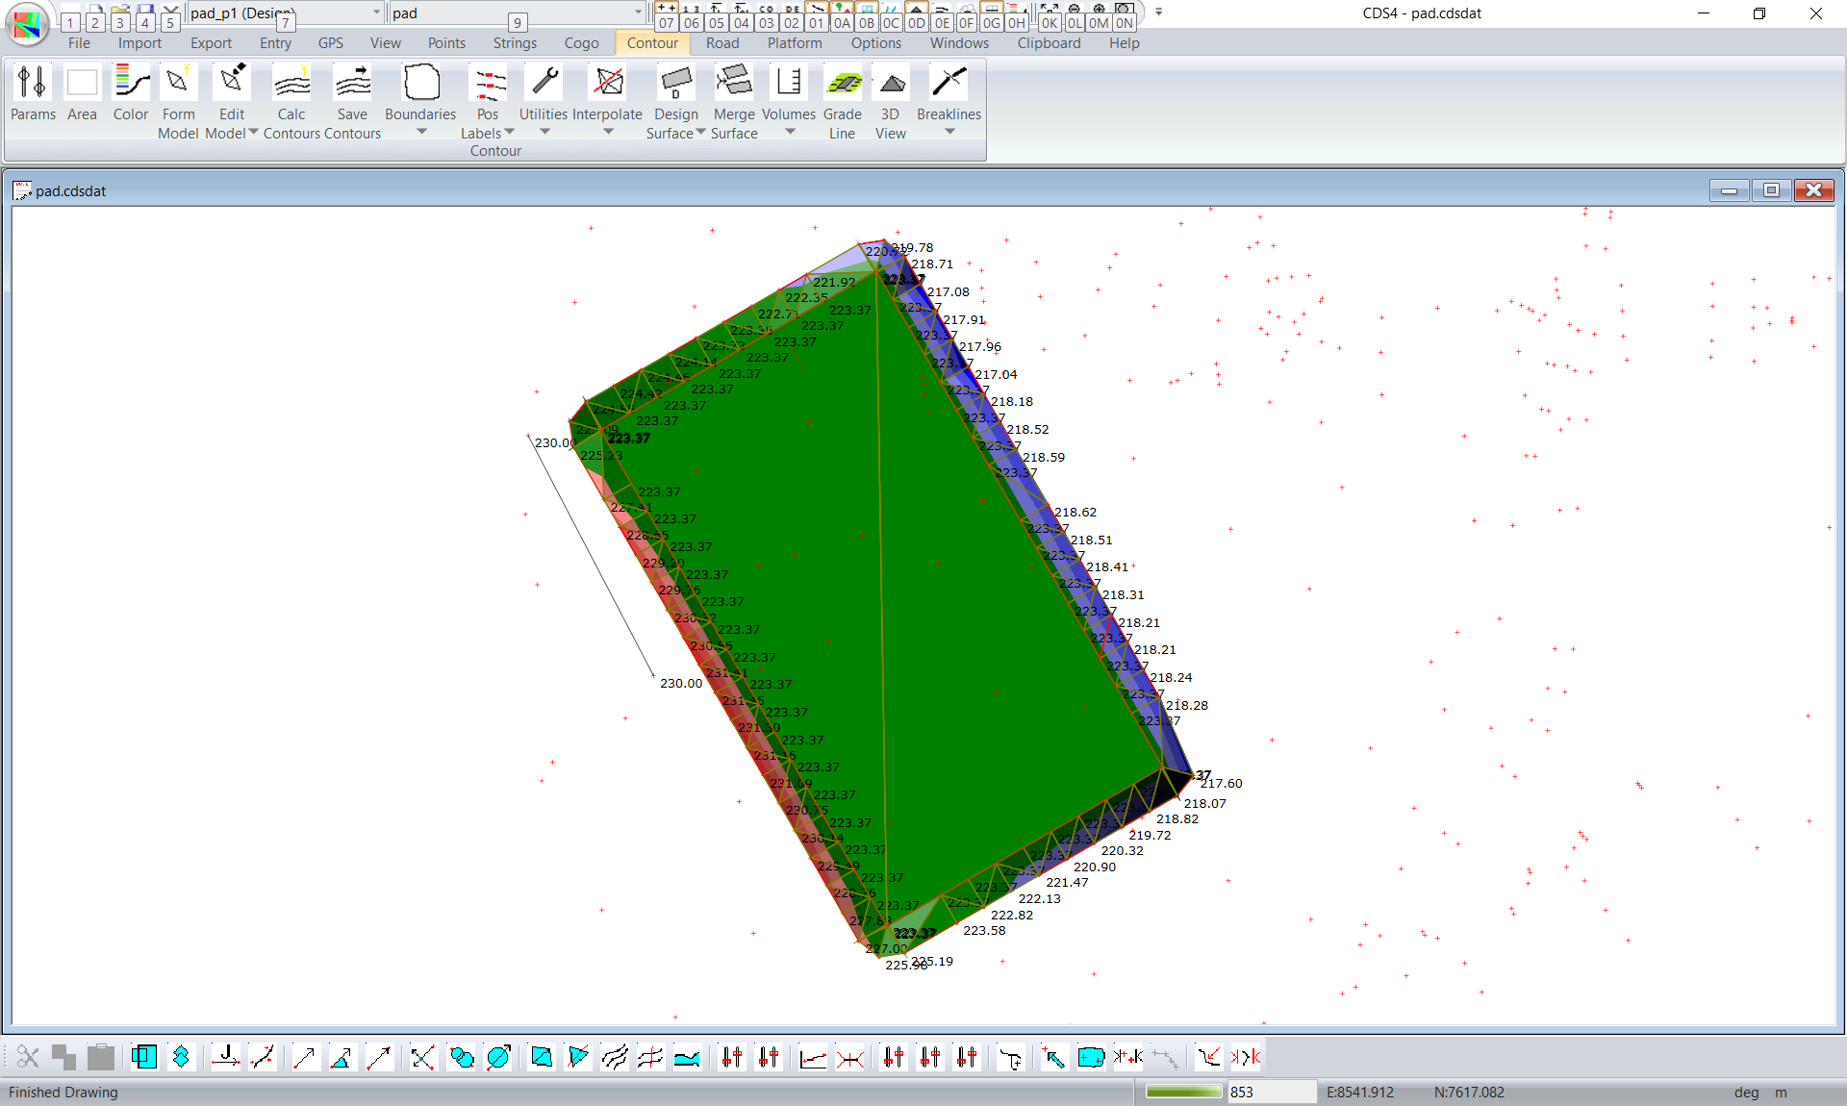1847x1106 pixels.
Task: Expand the Breaklines dropdown arrow
Action: click(x=949, y=132)
